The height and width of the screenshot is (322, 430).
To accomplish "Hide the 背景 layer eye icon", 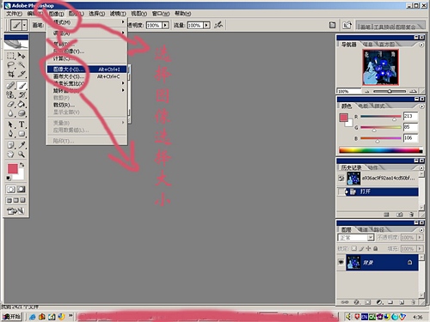I will 341,262.
